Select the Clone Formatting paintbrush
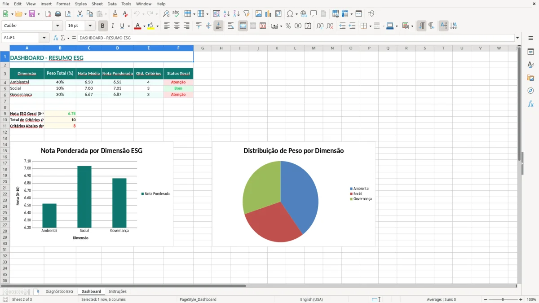The image size is (539, 303). coord(115,14)
